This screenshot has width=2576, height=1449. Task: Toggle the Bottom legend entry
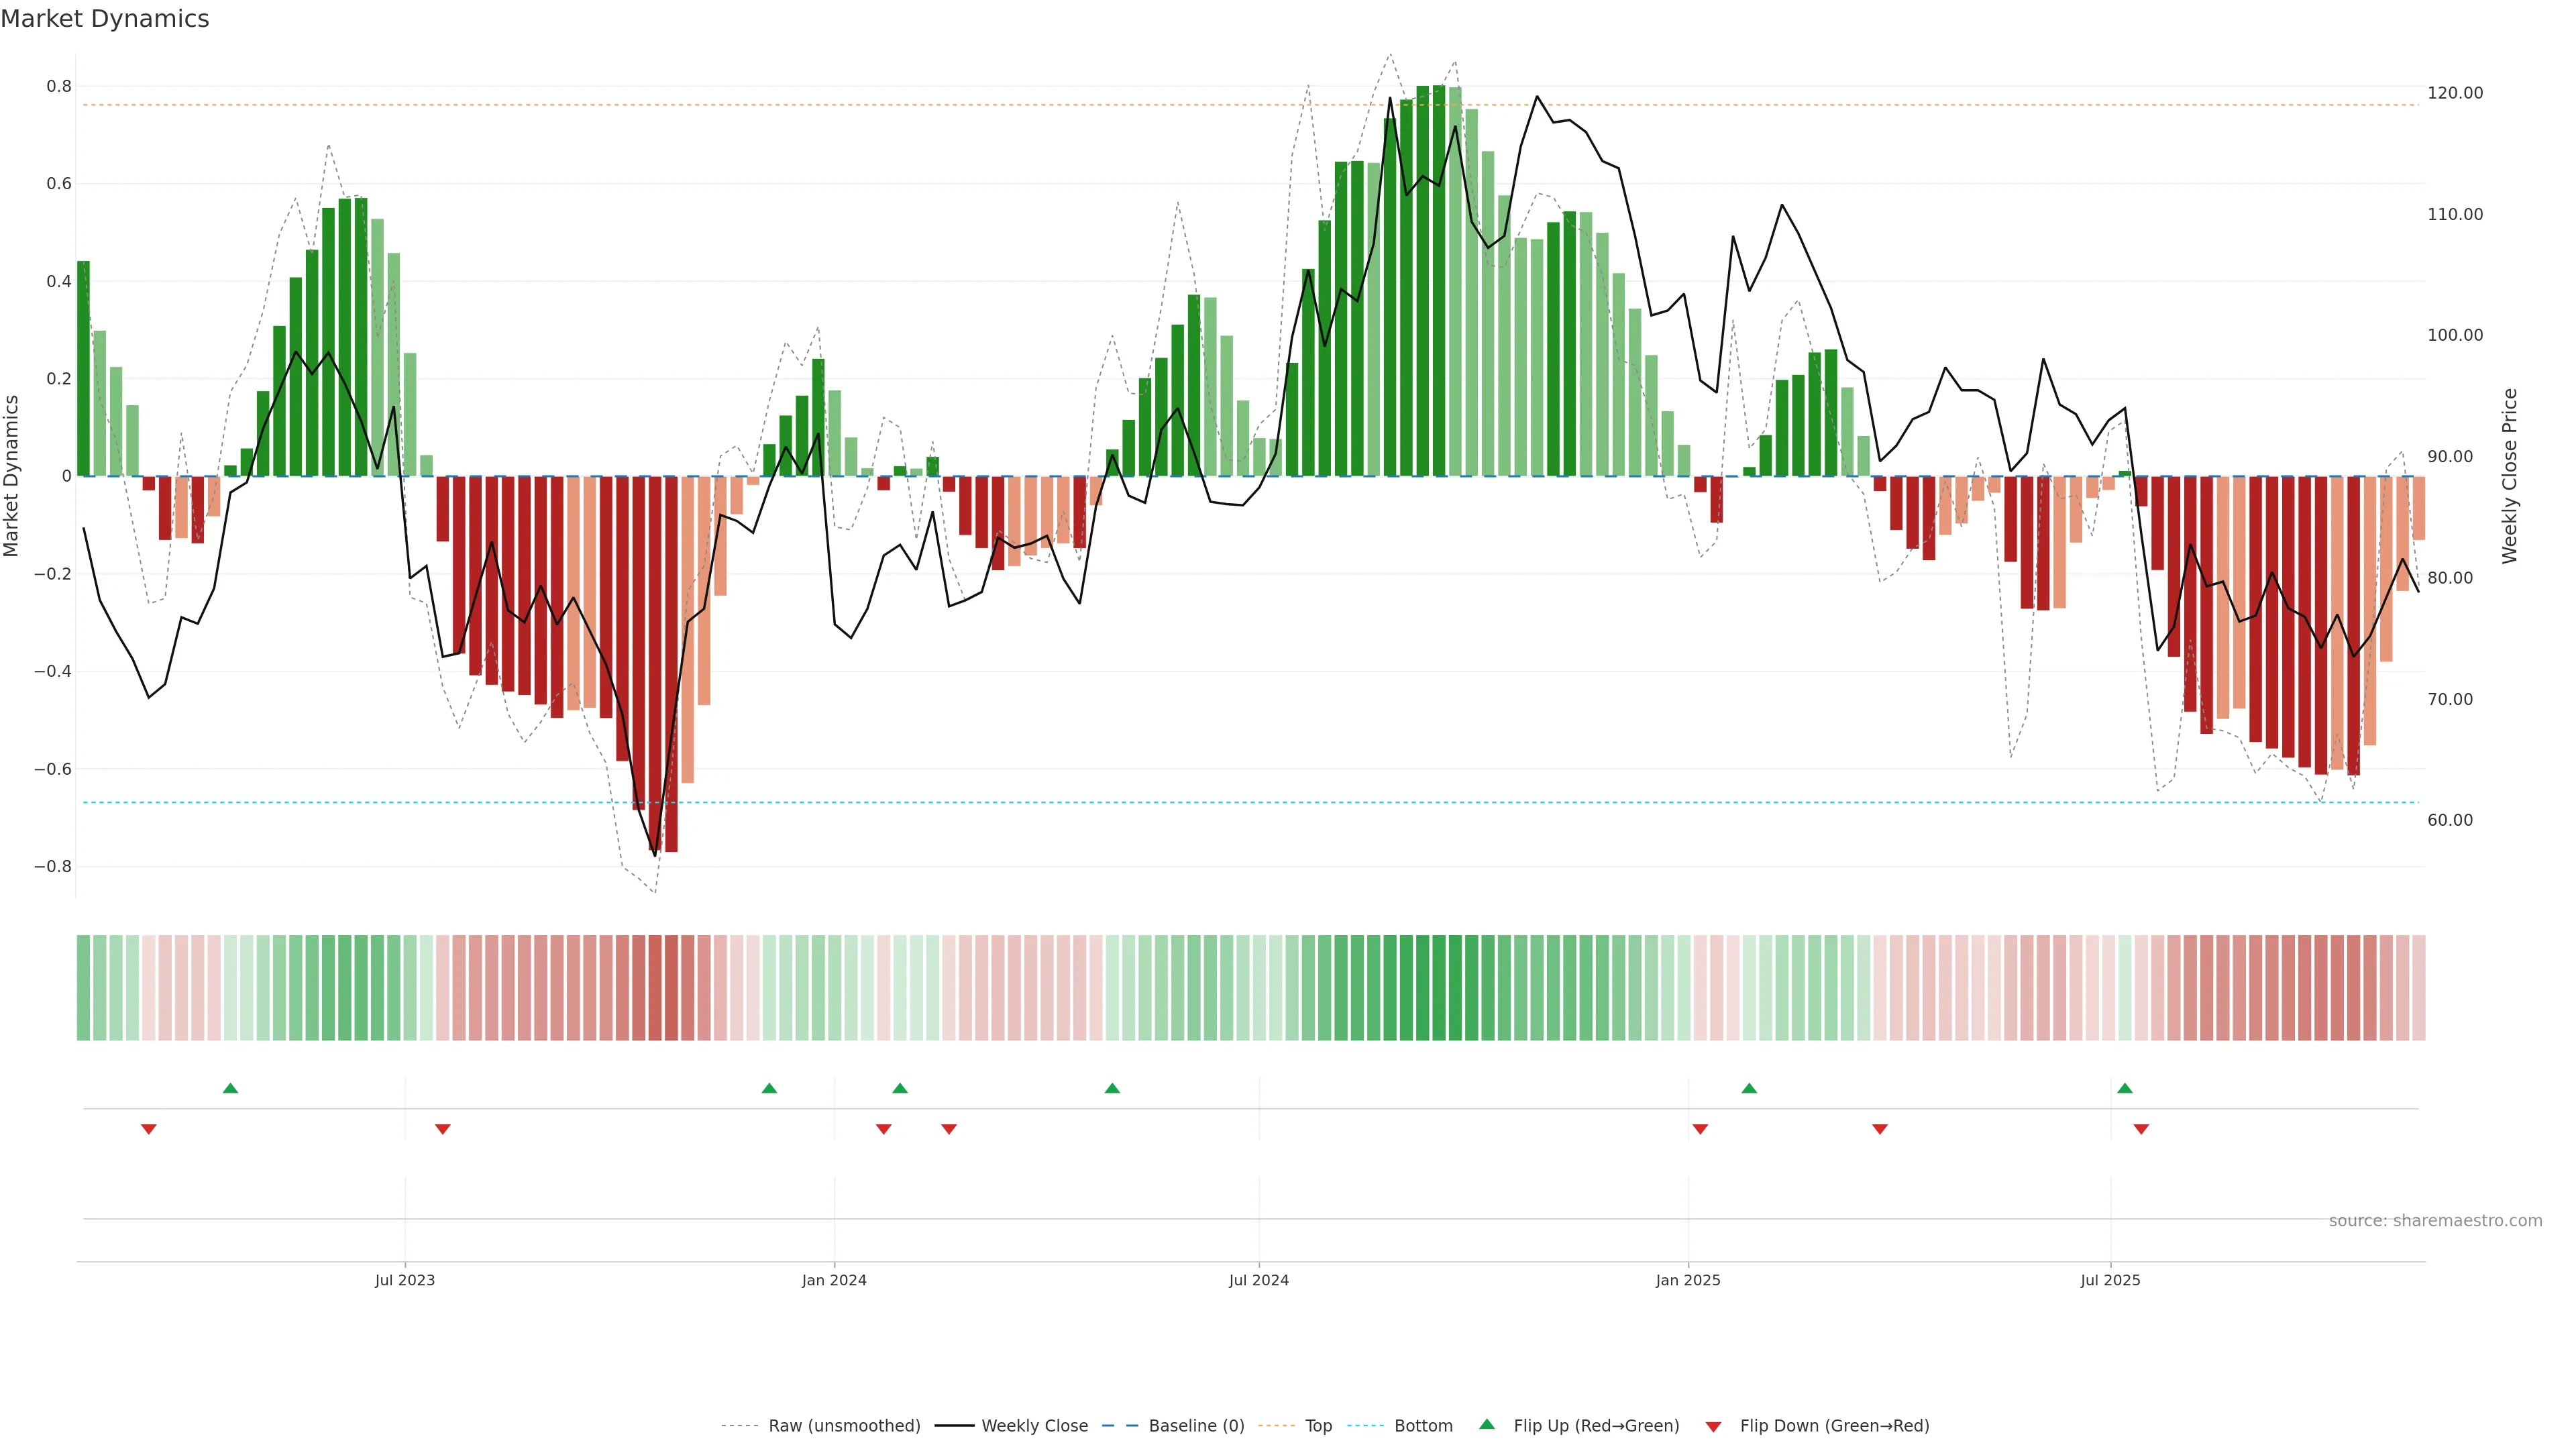click(x=1423, y=1425)
